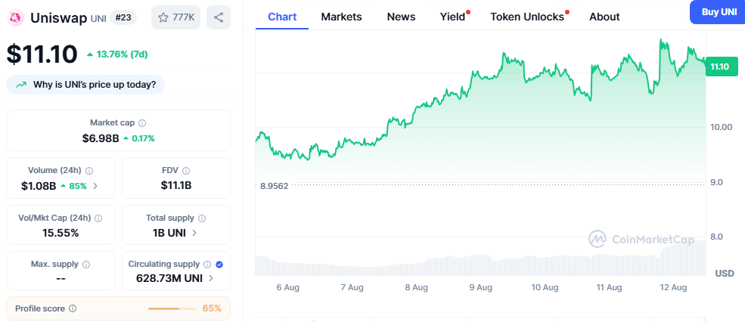Expand Volume (24h) details chevron
The width and height of the screenshot is (745, 322).
click(x=95, y=186)
